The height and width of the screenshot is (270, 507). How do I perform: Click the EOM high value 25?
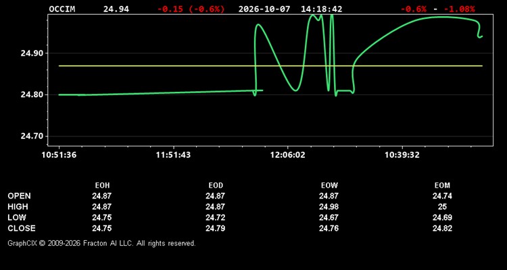(x=442, y=207)
